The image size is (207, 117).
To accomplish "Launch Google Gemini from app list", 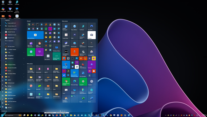I will tap(15, 38).
